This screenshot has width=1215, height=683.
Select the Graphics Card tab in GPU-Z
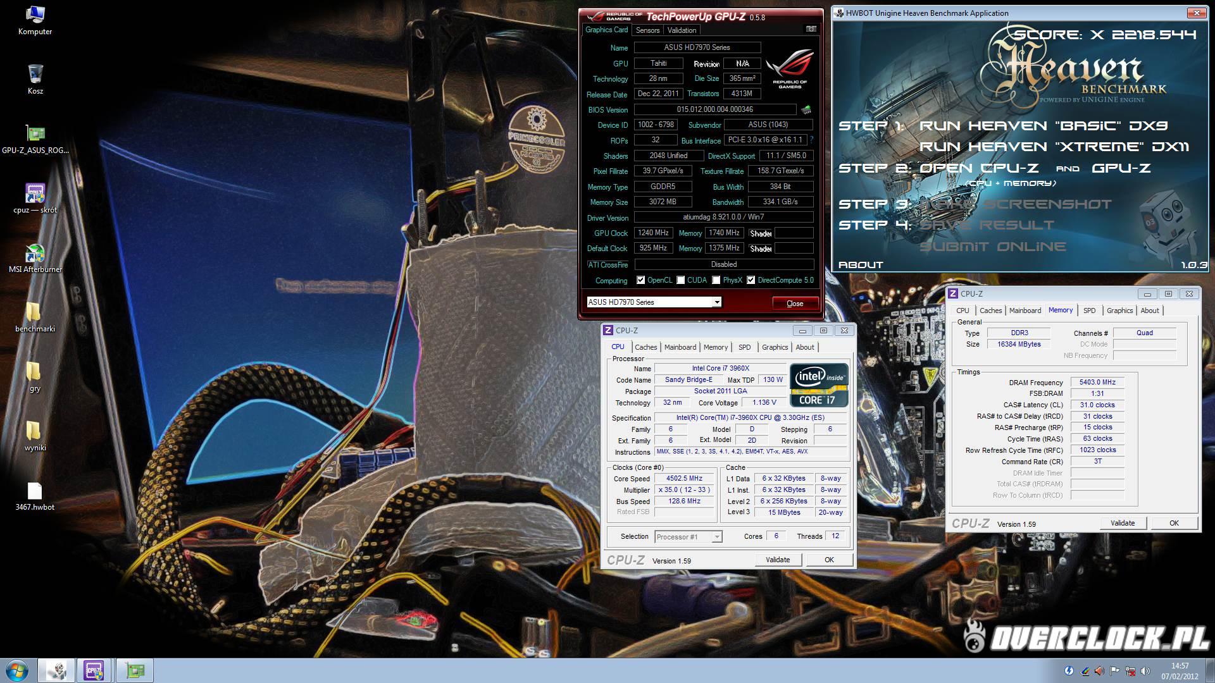tap(606, 30)
